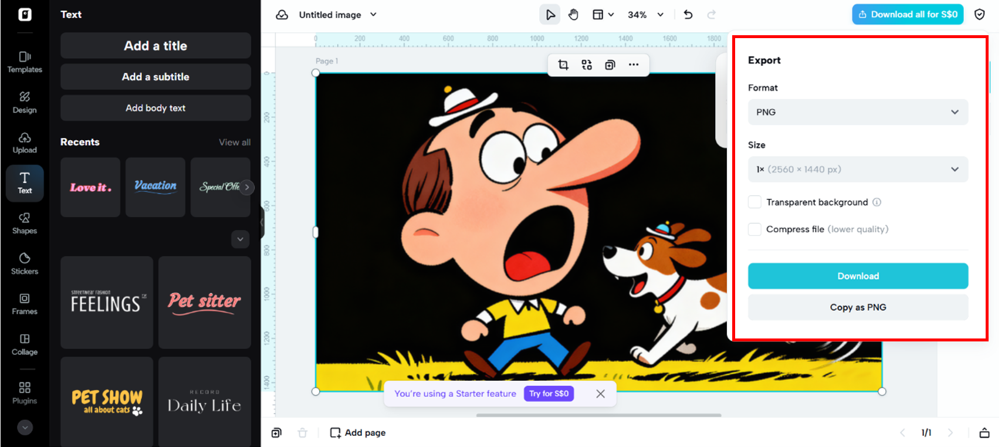Open the Design panel

click(25, 102)
